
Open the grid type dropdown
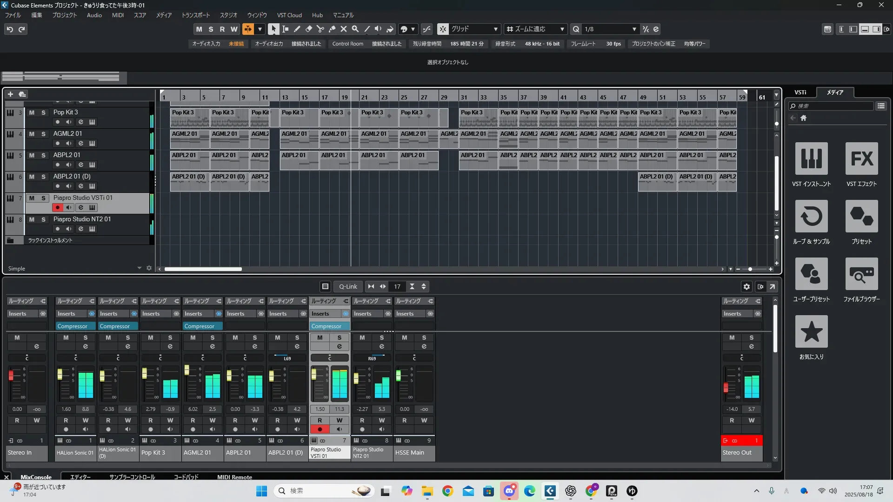495,29
